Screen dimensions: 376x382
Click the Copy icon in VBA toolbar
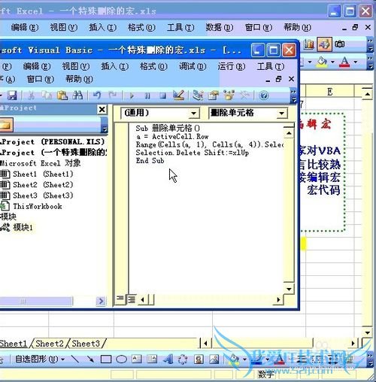[47, 95]
